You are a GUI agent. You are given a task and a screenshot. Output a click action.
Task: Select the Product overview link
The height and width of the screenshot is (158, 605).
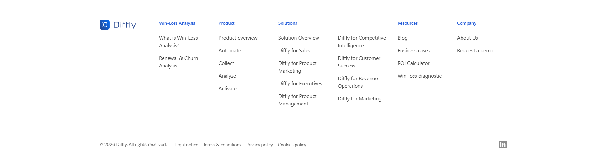238,38
